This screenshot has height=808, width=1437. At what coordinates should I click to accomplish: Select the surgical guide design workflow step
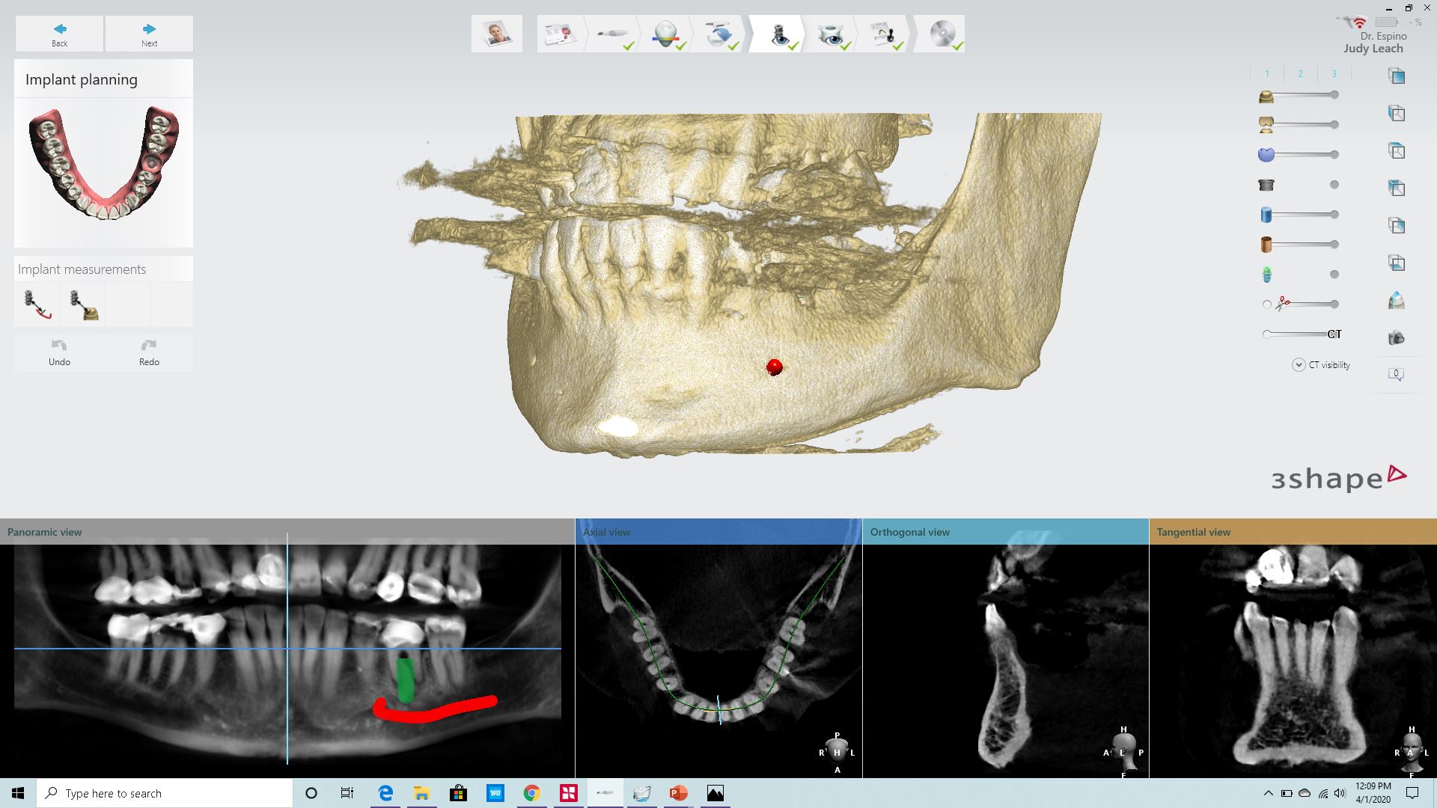click(831, 34)
